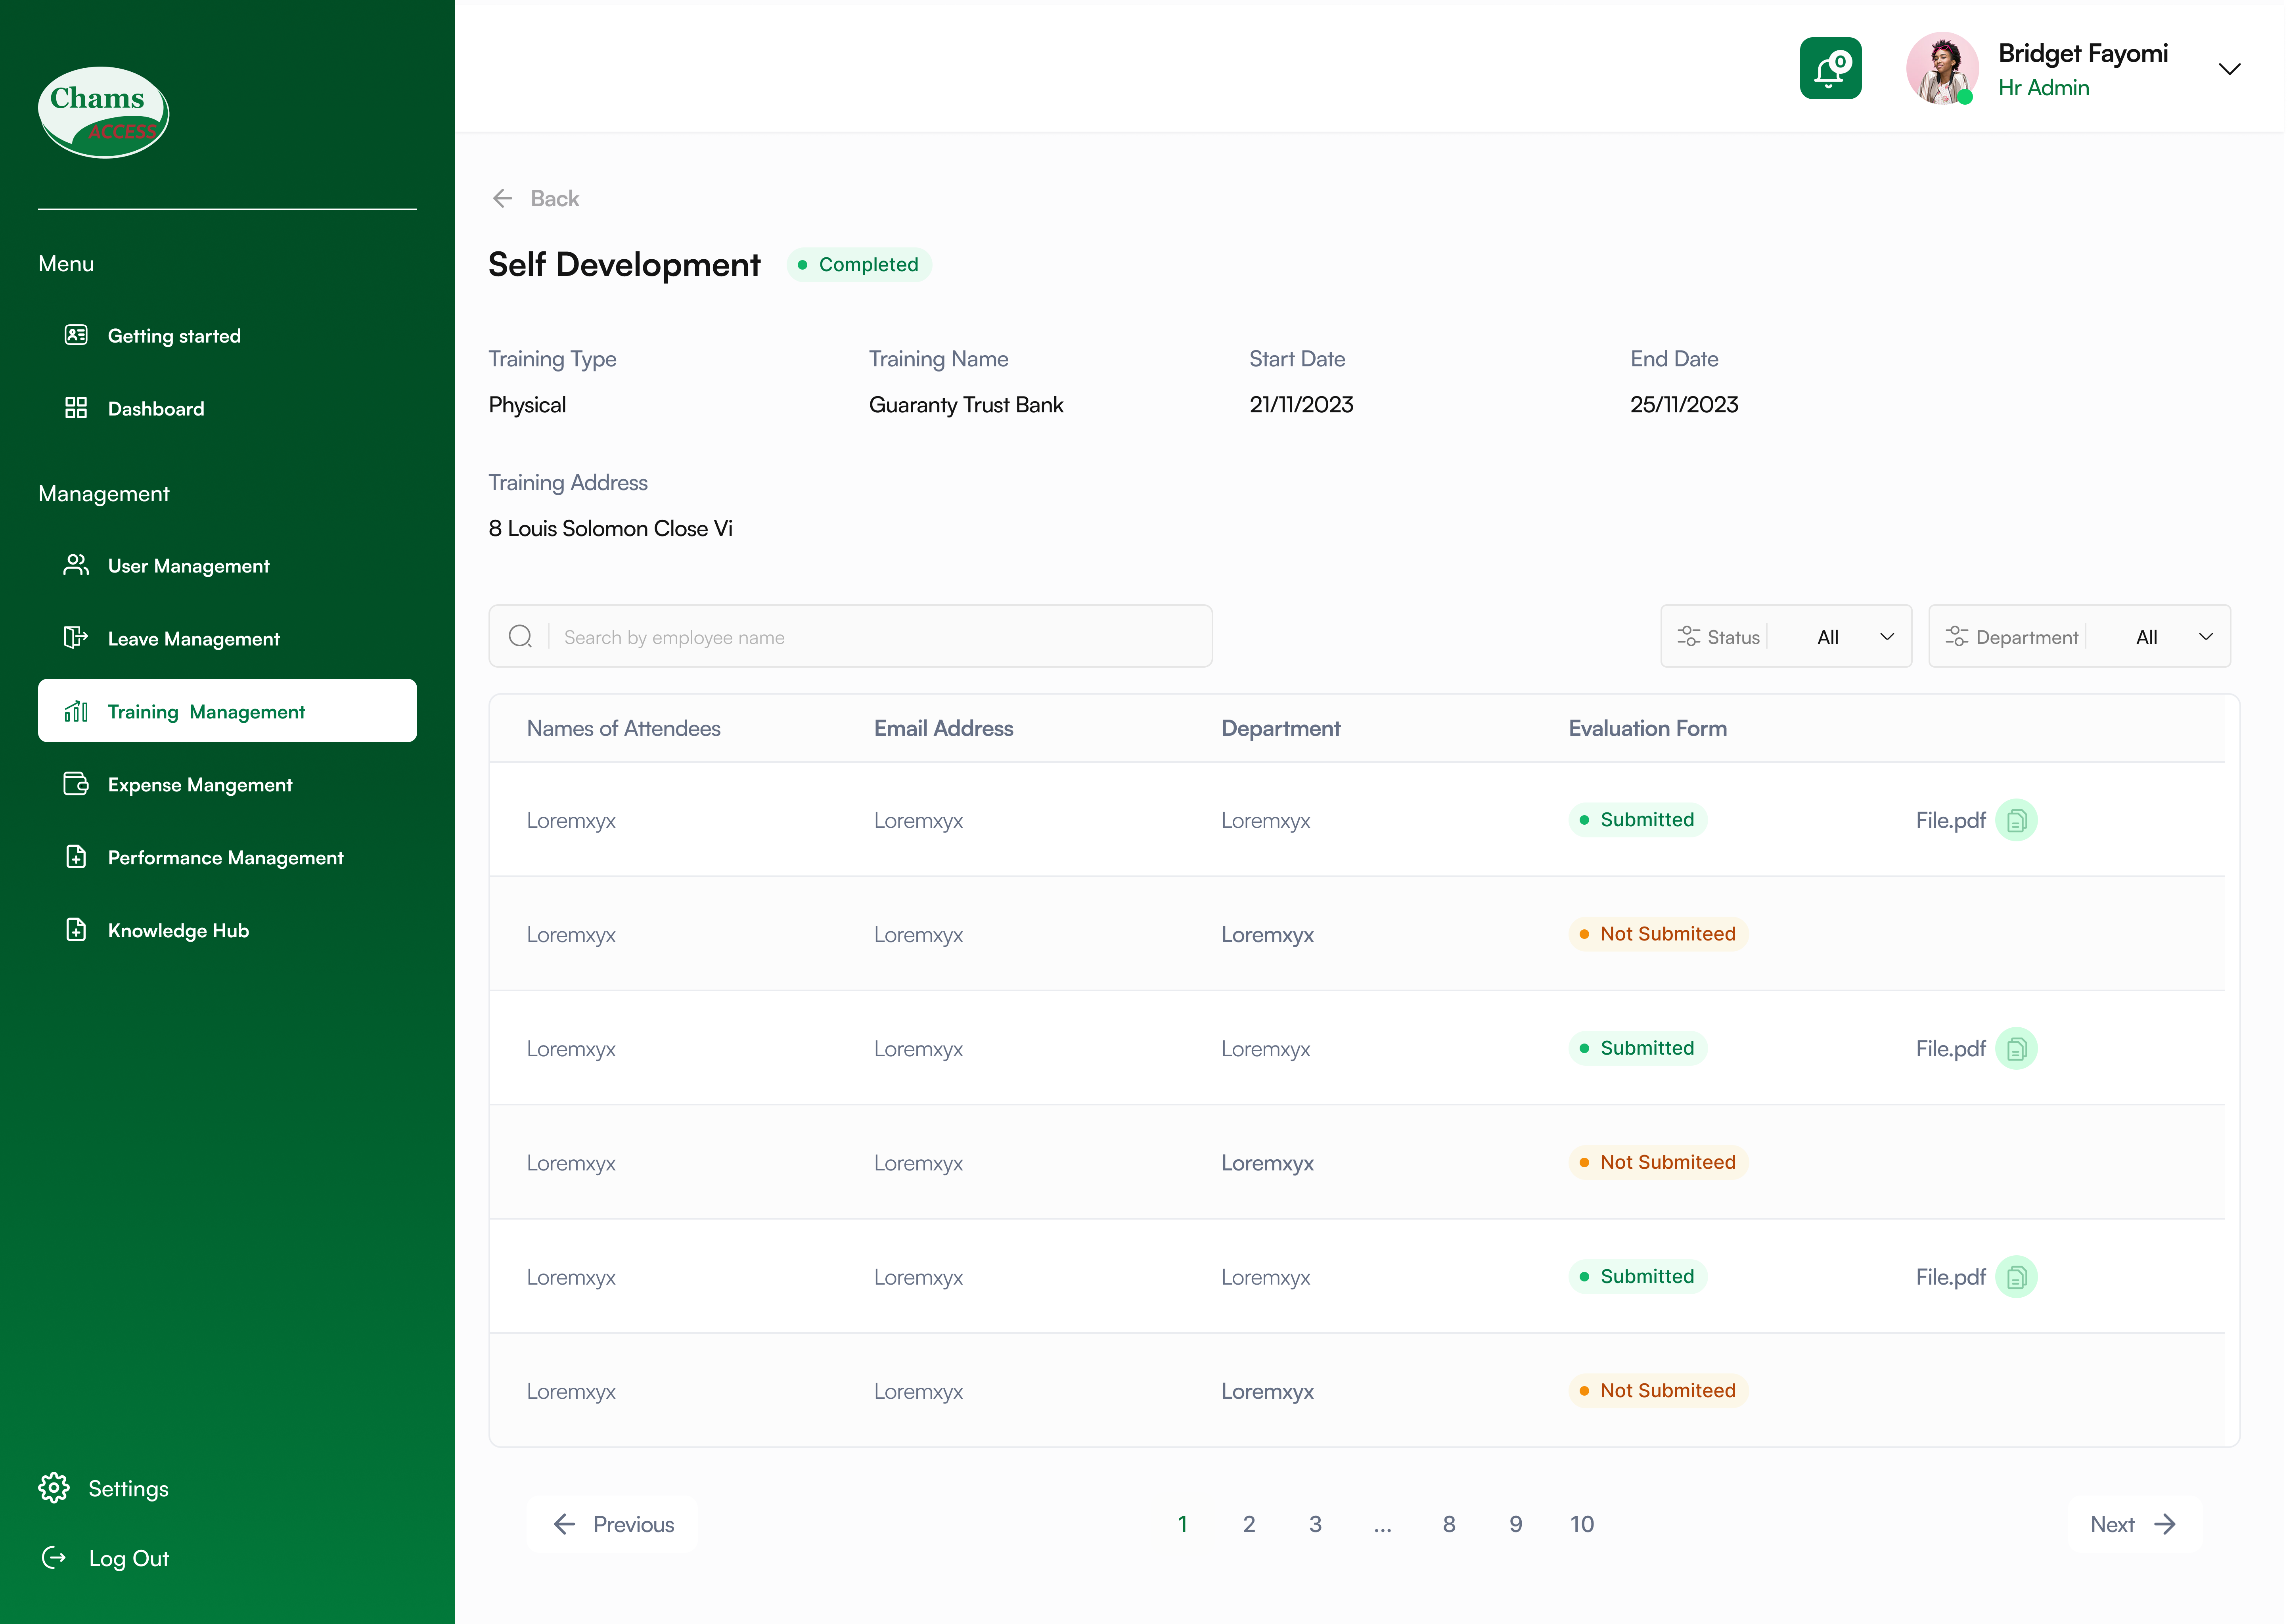Go to page 3
Image resolution: width=2287 pixels, height=1624 pixels.
click(x=1315, y=1524)
